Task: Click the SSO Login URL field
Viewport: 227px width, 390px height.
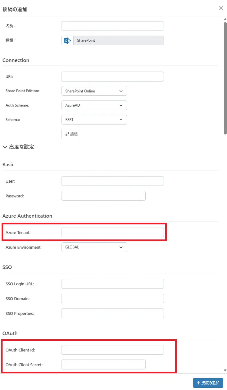Action: (112, 284)
